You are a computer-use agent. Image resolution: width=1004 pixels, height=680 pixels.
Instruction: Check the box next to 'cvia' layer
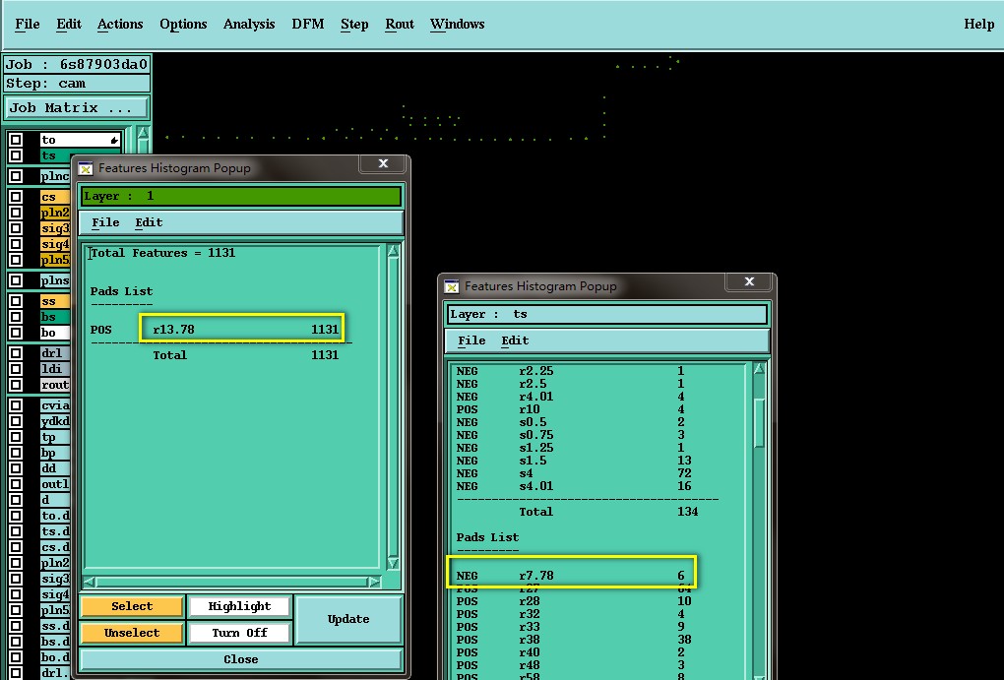click(x=16, y=405)
